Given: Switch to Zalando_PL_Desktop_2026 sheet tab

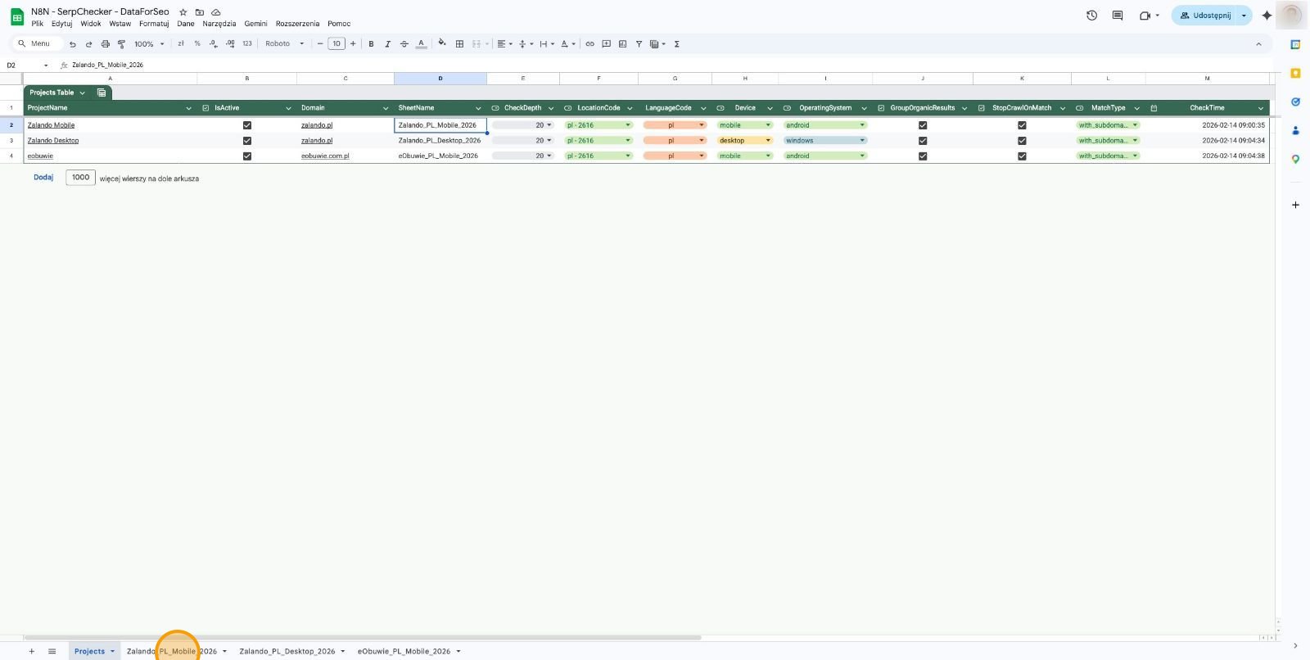Looking at the screenshot, I should (x=287, y=652).
